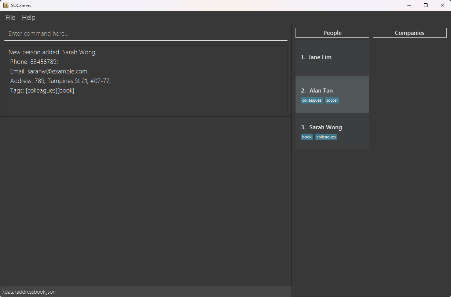The image size is (451, 297).
Task: Click the book tag under Sarah Wong
Action: coord(307,137)
